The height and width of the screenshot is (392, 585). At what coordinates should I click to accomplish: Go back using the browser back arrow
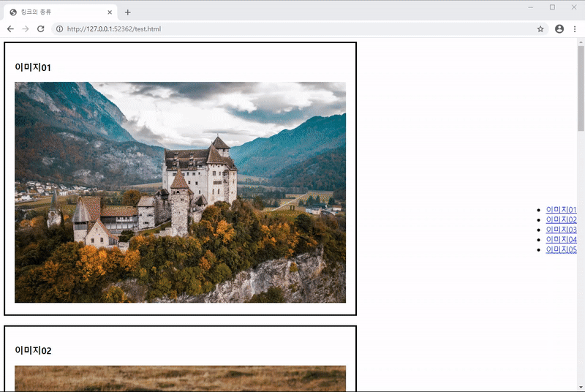coord(10,29)
